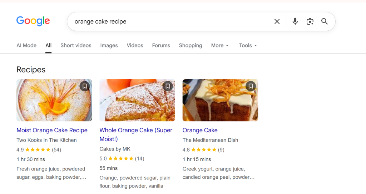
Task: Clear the search box with the X icon
Action: [x=277, y=21]
